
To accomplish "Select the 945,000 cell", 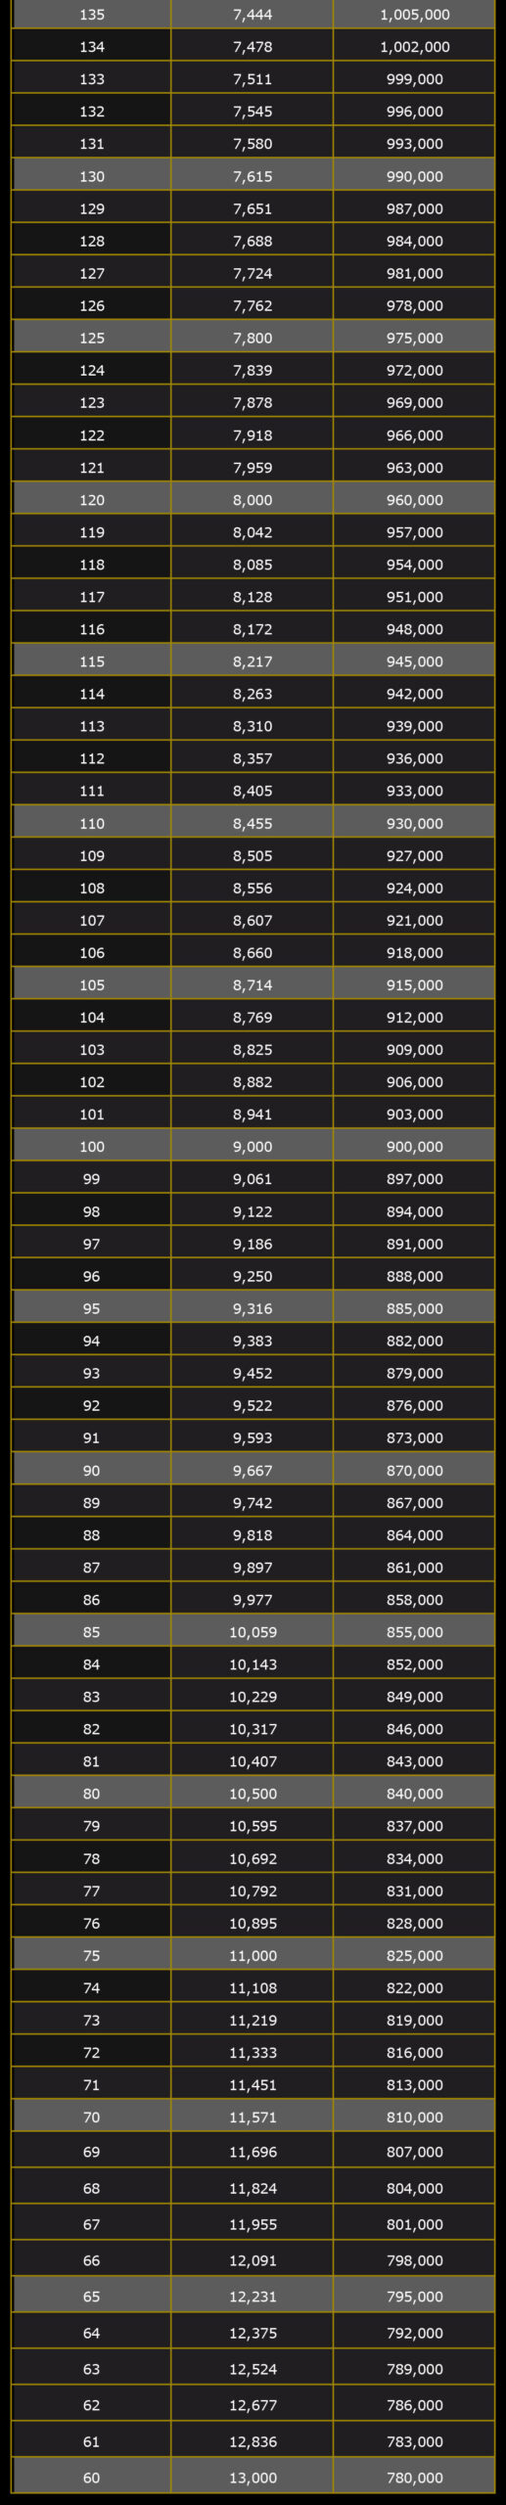I will [x=414, y=661].
